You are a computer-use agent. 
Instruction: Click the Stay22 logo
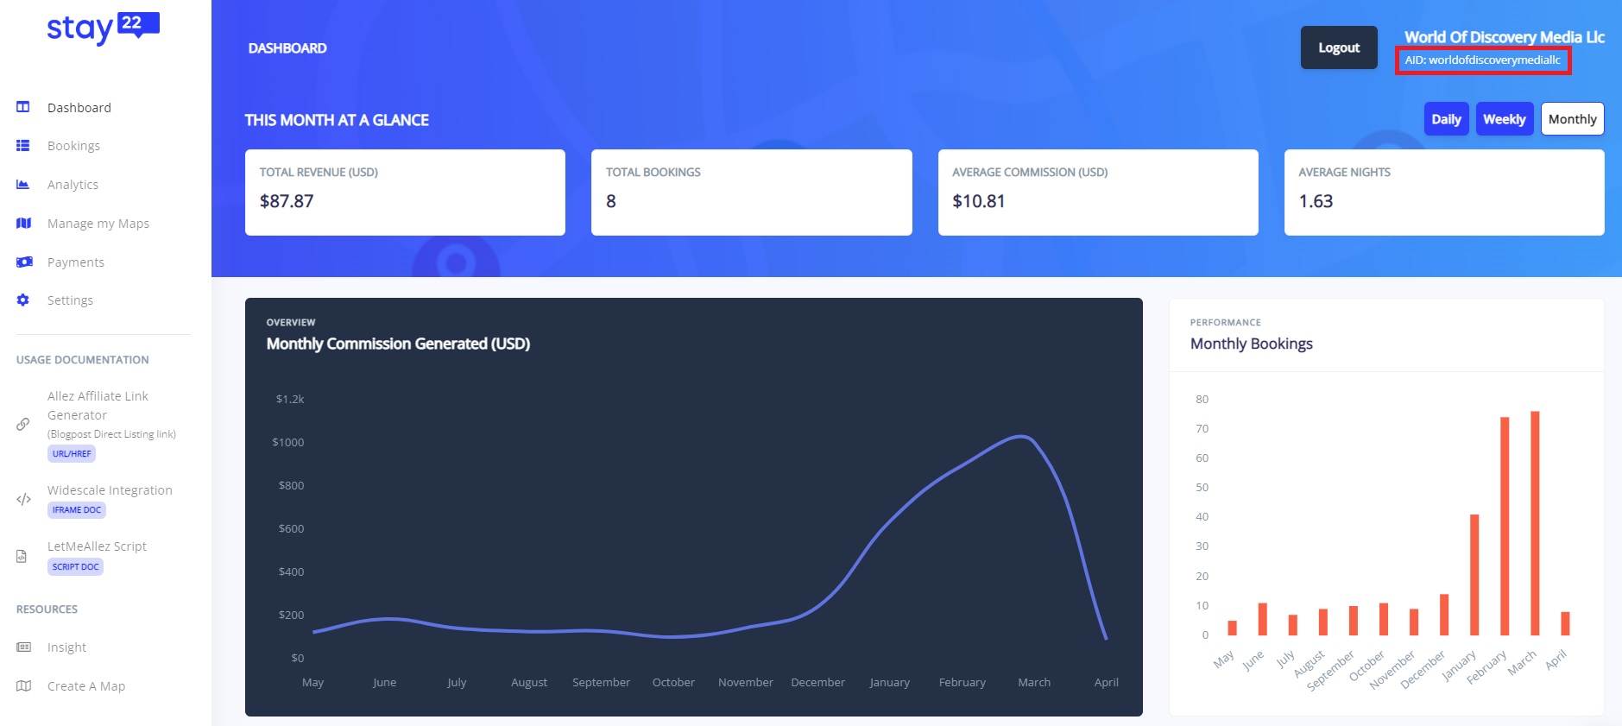pyautogui.click(x=103, y=28)
